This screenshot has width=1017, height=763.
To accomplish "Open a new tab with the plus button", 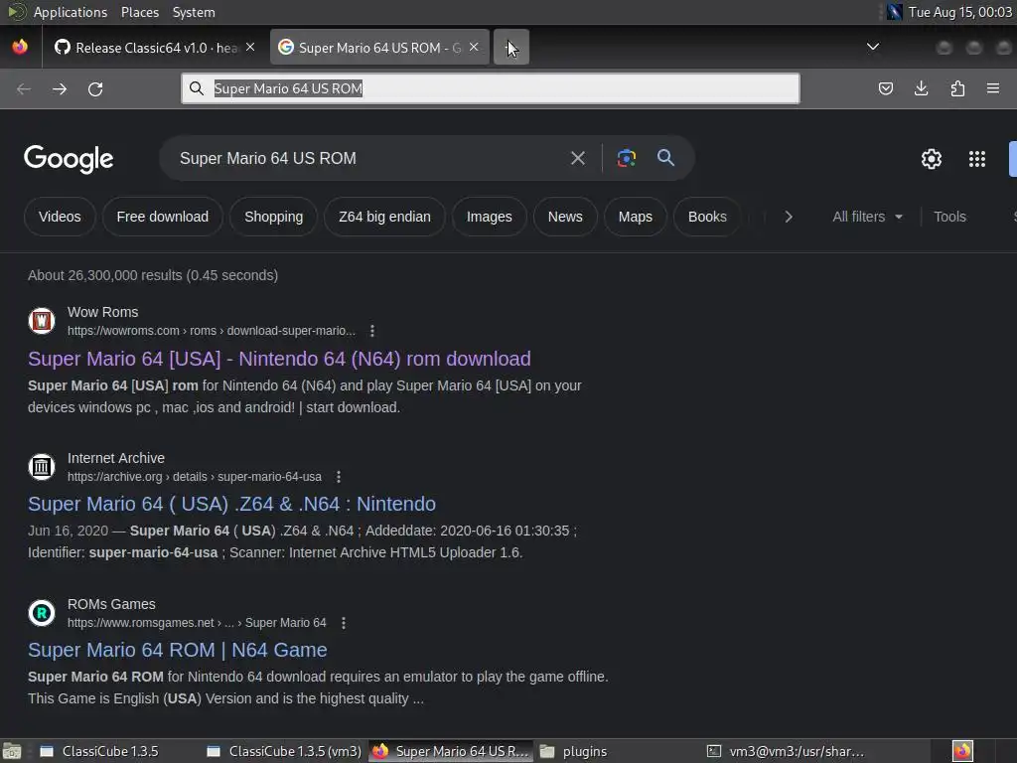I will click(511, 47).
